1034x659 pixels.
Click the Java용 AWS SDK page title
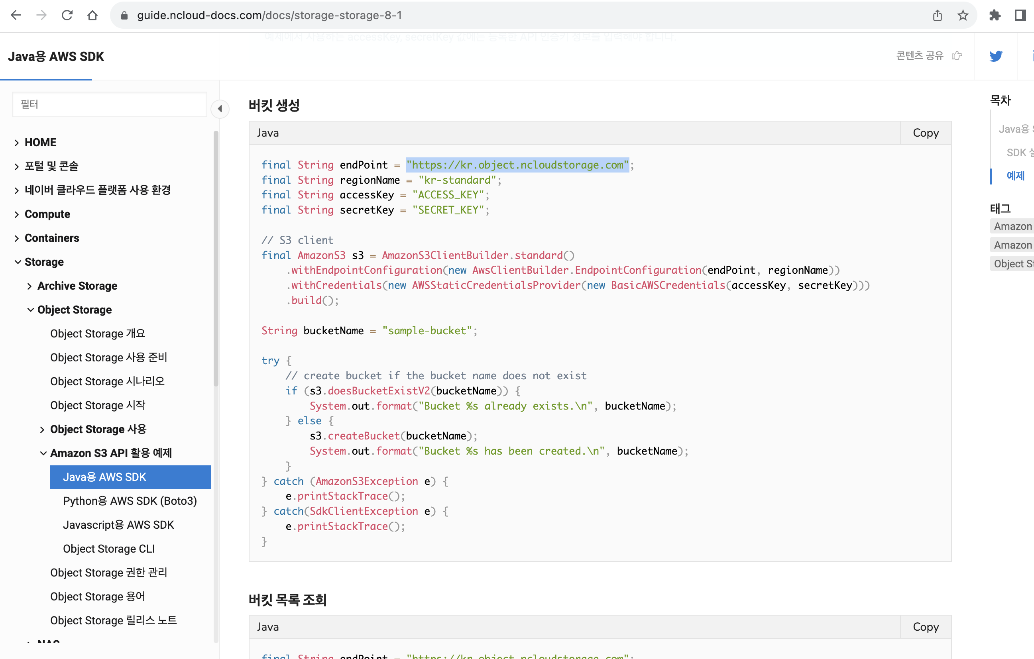pos(56,56)
